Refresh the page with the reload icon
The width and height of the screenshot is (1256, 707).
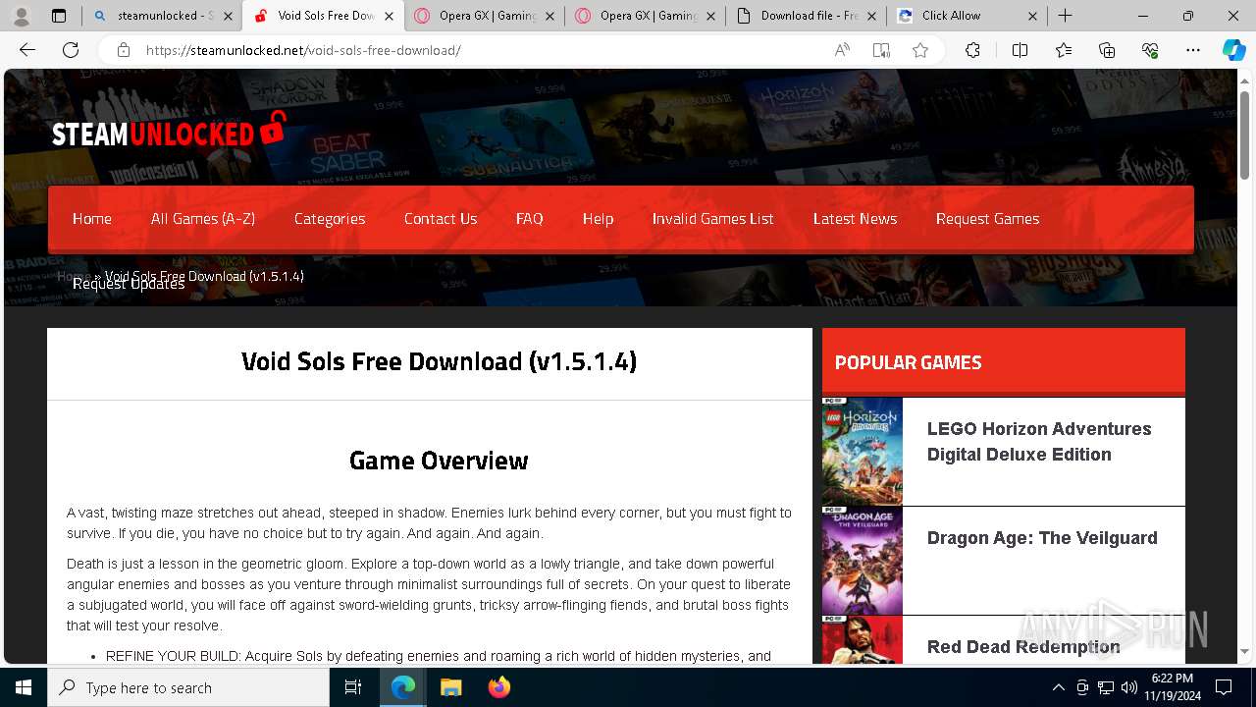(x=71, y=50)
